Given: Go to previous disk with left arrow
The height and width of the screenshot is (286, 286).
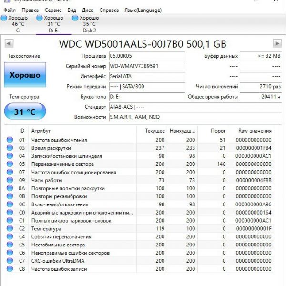Looking at the screenshot, I should coord(9,43).
